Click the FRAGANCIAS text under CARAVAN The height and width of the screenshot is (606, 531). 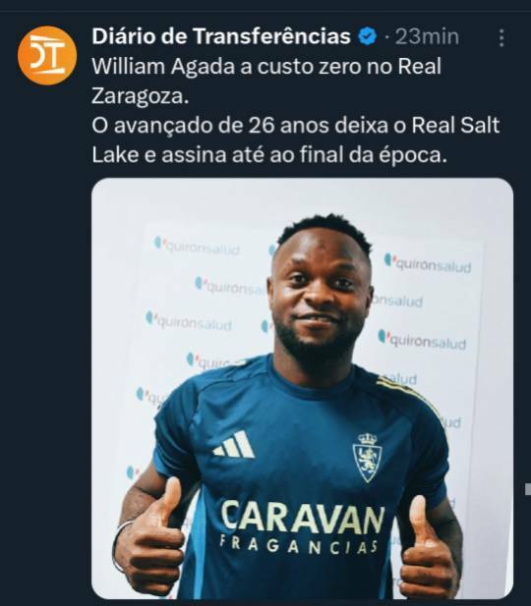(298, 545)
